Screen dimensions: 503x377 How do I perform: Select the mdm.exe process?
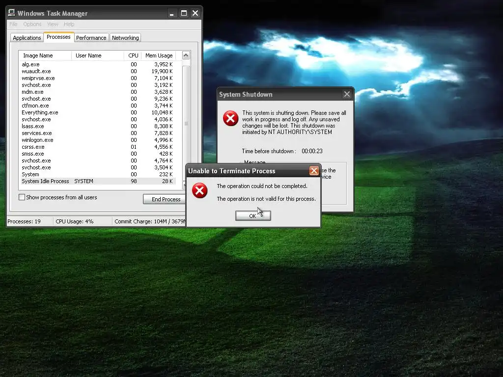point(97,92)
